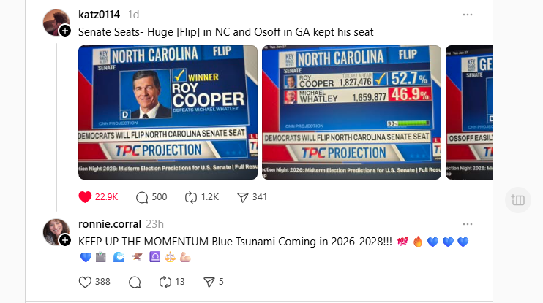Open more options for ronnie.corral's reply
Screen dimensions: 543x303
click(467, 224)
